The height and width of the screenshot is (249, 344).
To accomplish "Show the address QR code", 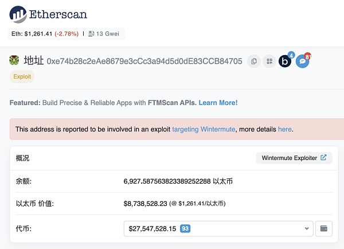I will click(269, 61).
